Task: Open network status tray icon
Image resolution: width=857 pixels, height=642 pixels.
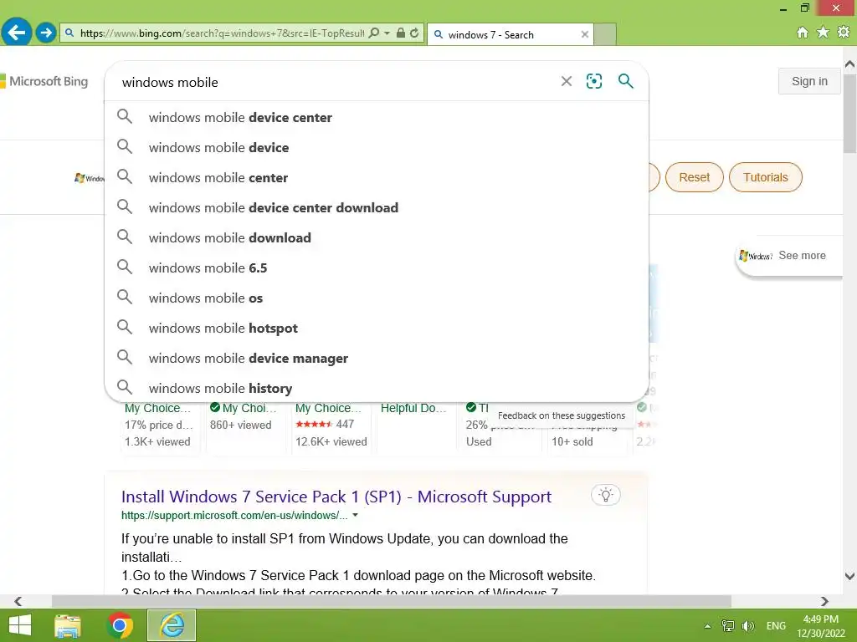Action: point(728,626)
